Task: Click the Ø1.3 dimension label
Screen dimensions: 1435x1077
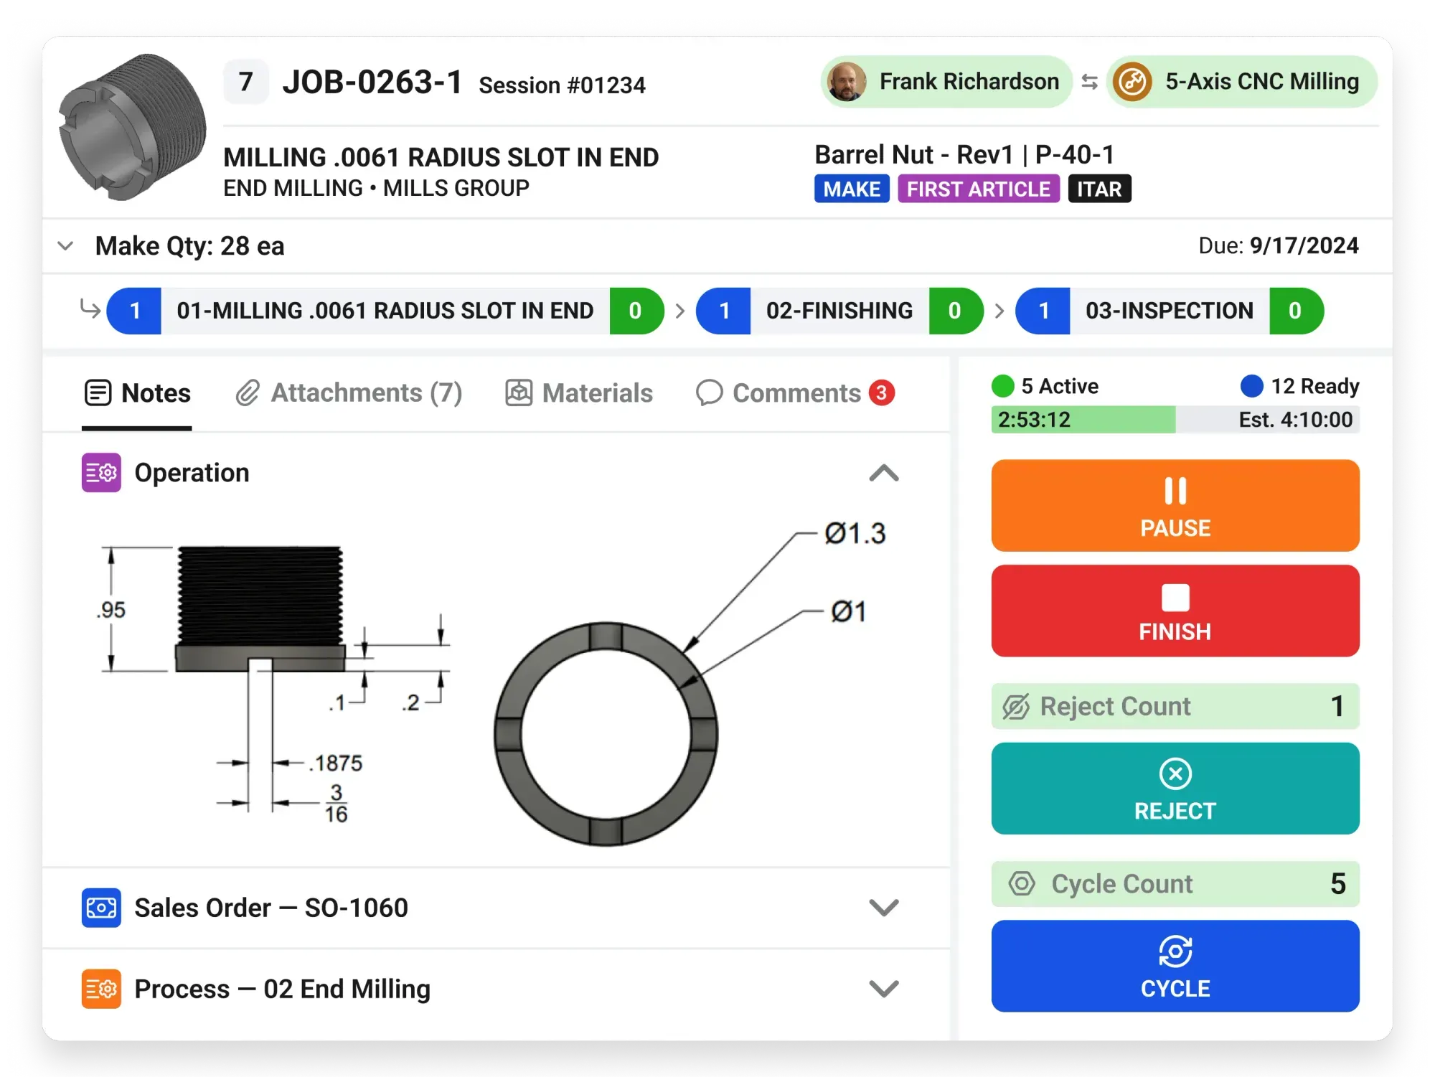Action: [x=855, y=534]
